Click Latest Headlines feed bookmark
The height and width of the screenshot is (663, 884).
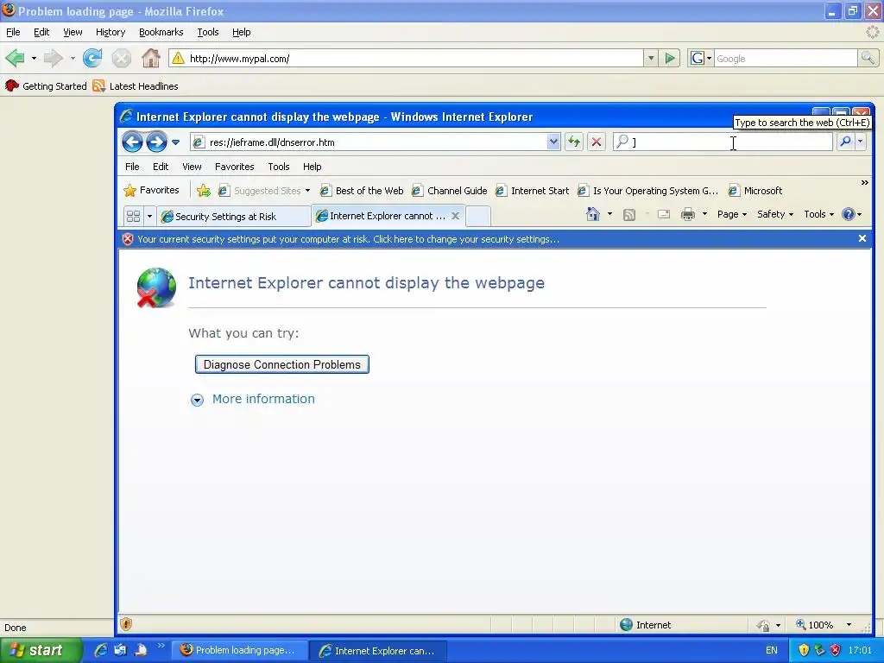tap(136, 86)
